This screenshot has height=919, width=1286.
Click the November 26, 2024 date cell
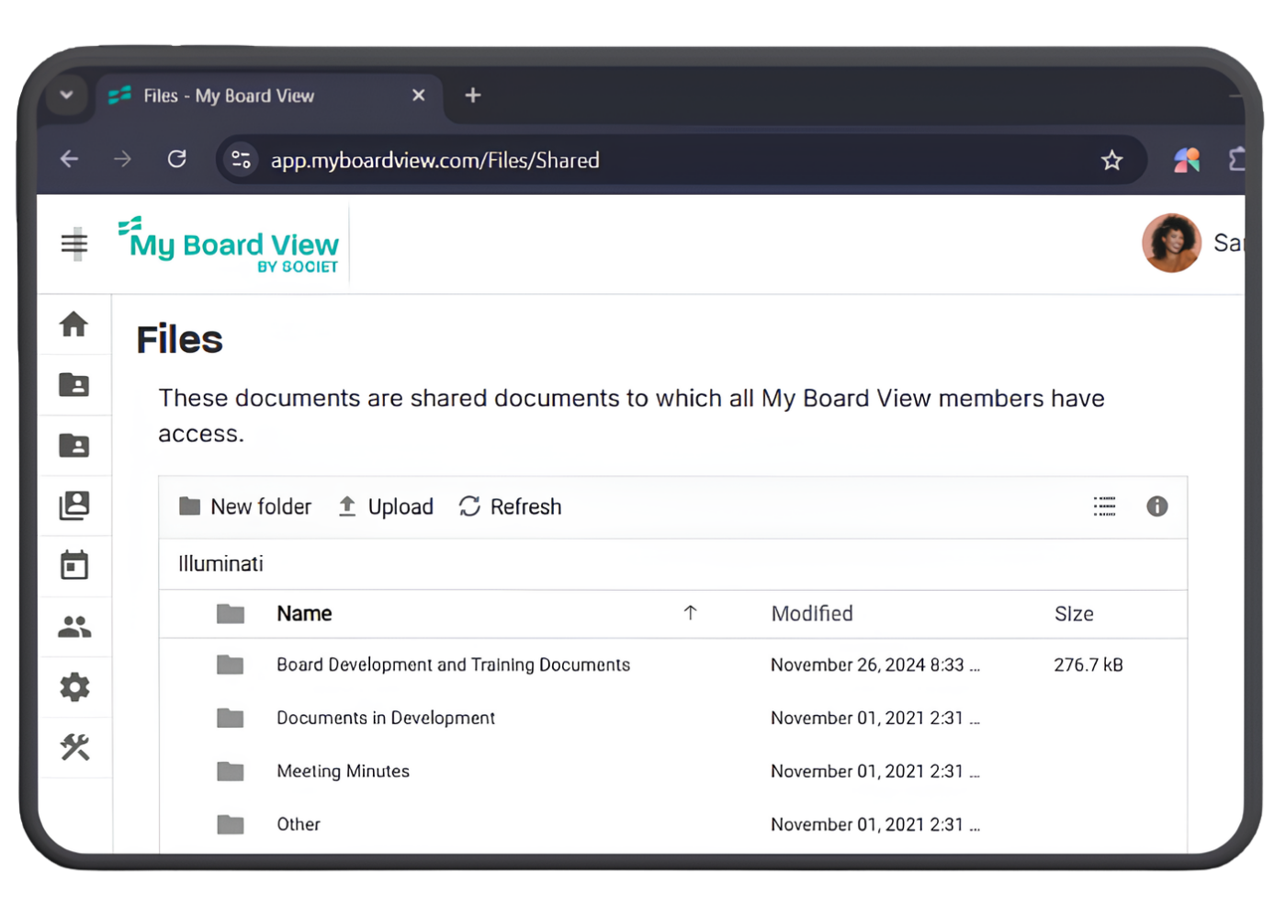point(875,664)
